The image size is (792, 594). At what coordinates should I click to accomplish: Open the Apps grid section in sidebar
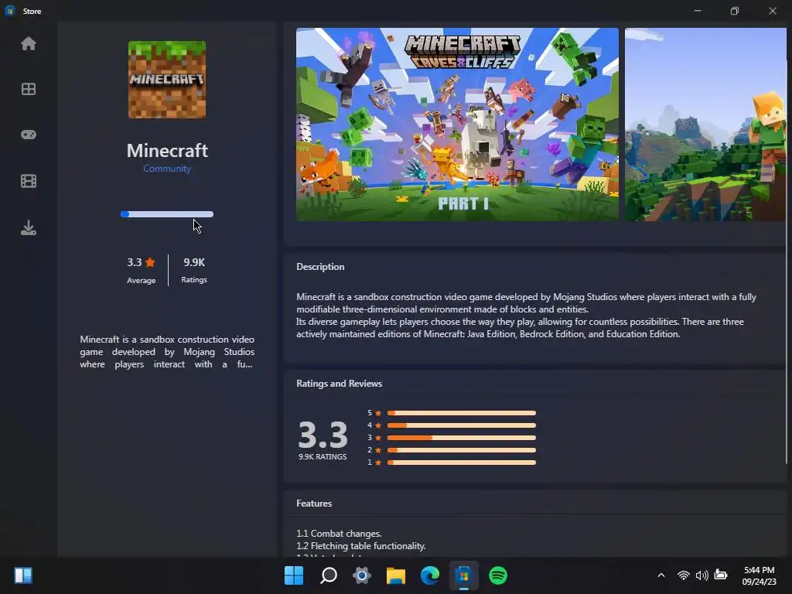tap(29, 89)
